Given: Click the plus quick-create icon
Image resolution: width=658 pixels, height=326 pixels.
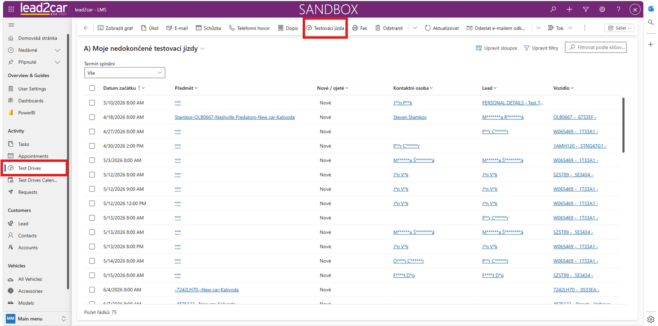Looking at the screenshot, I should 569,9.
